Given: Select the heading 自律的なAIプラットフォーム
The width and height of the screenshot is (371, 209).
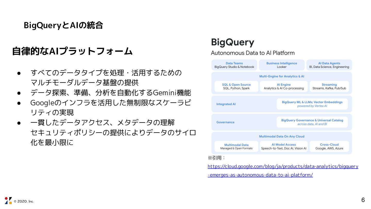Looking at the screenshot, I should click(72, 51).
